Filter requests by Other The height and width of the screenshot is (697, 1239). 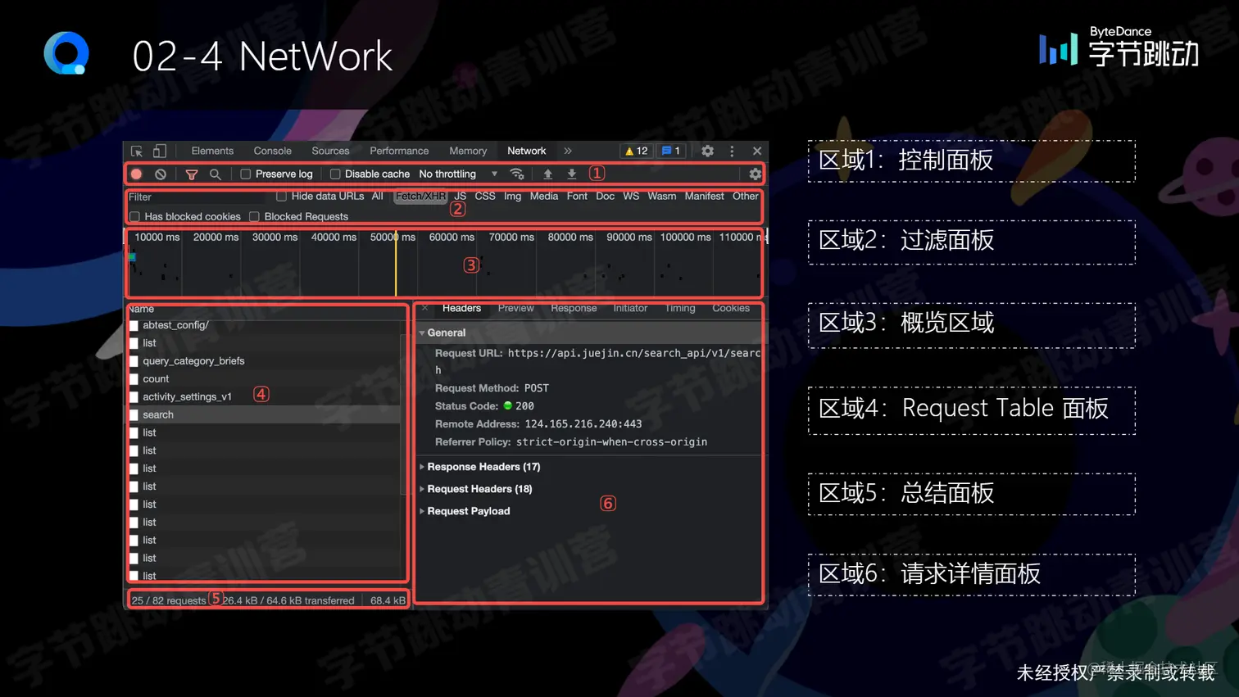coord(746,196)
